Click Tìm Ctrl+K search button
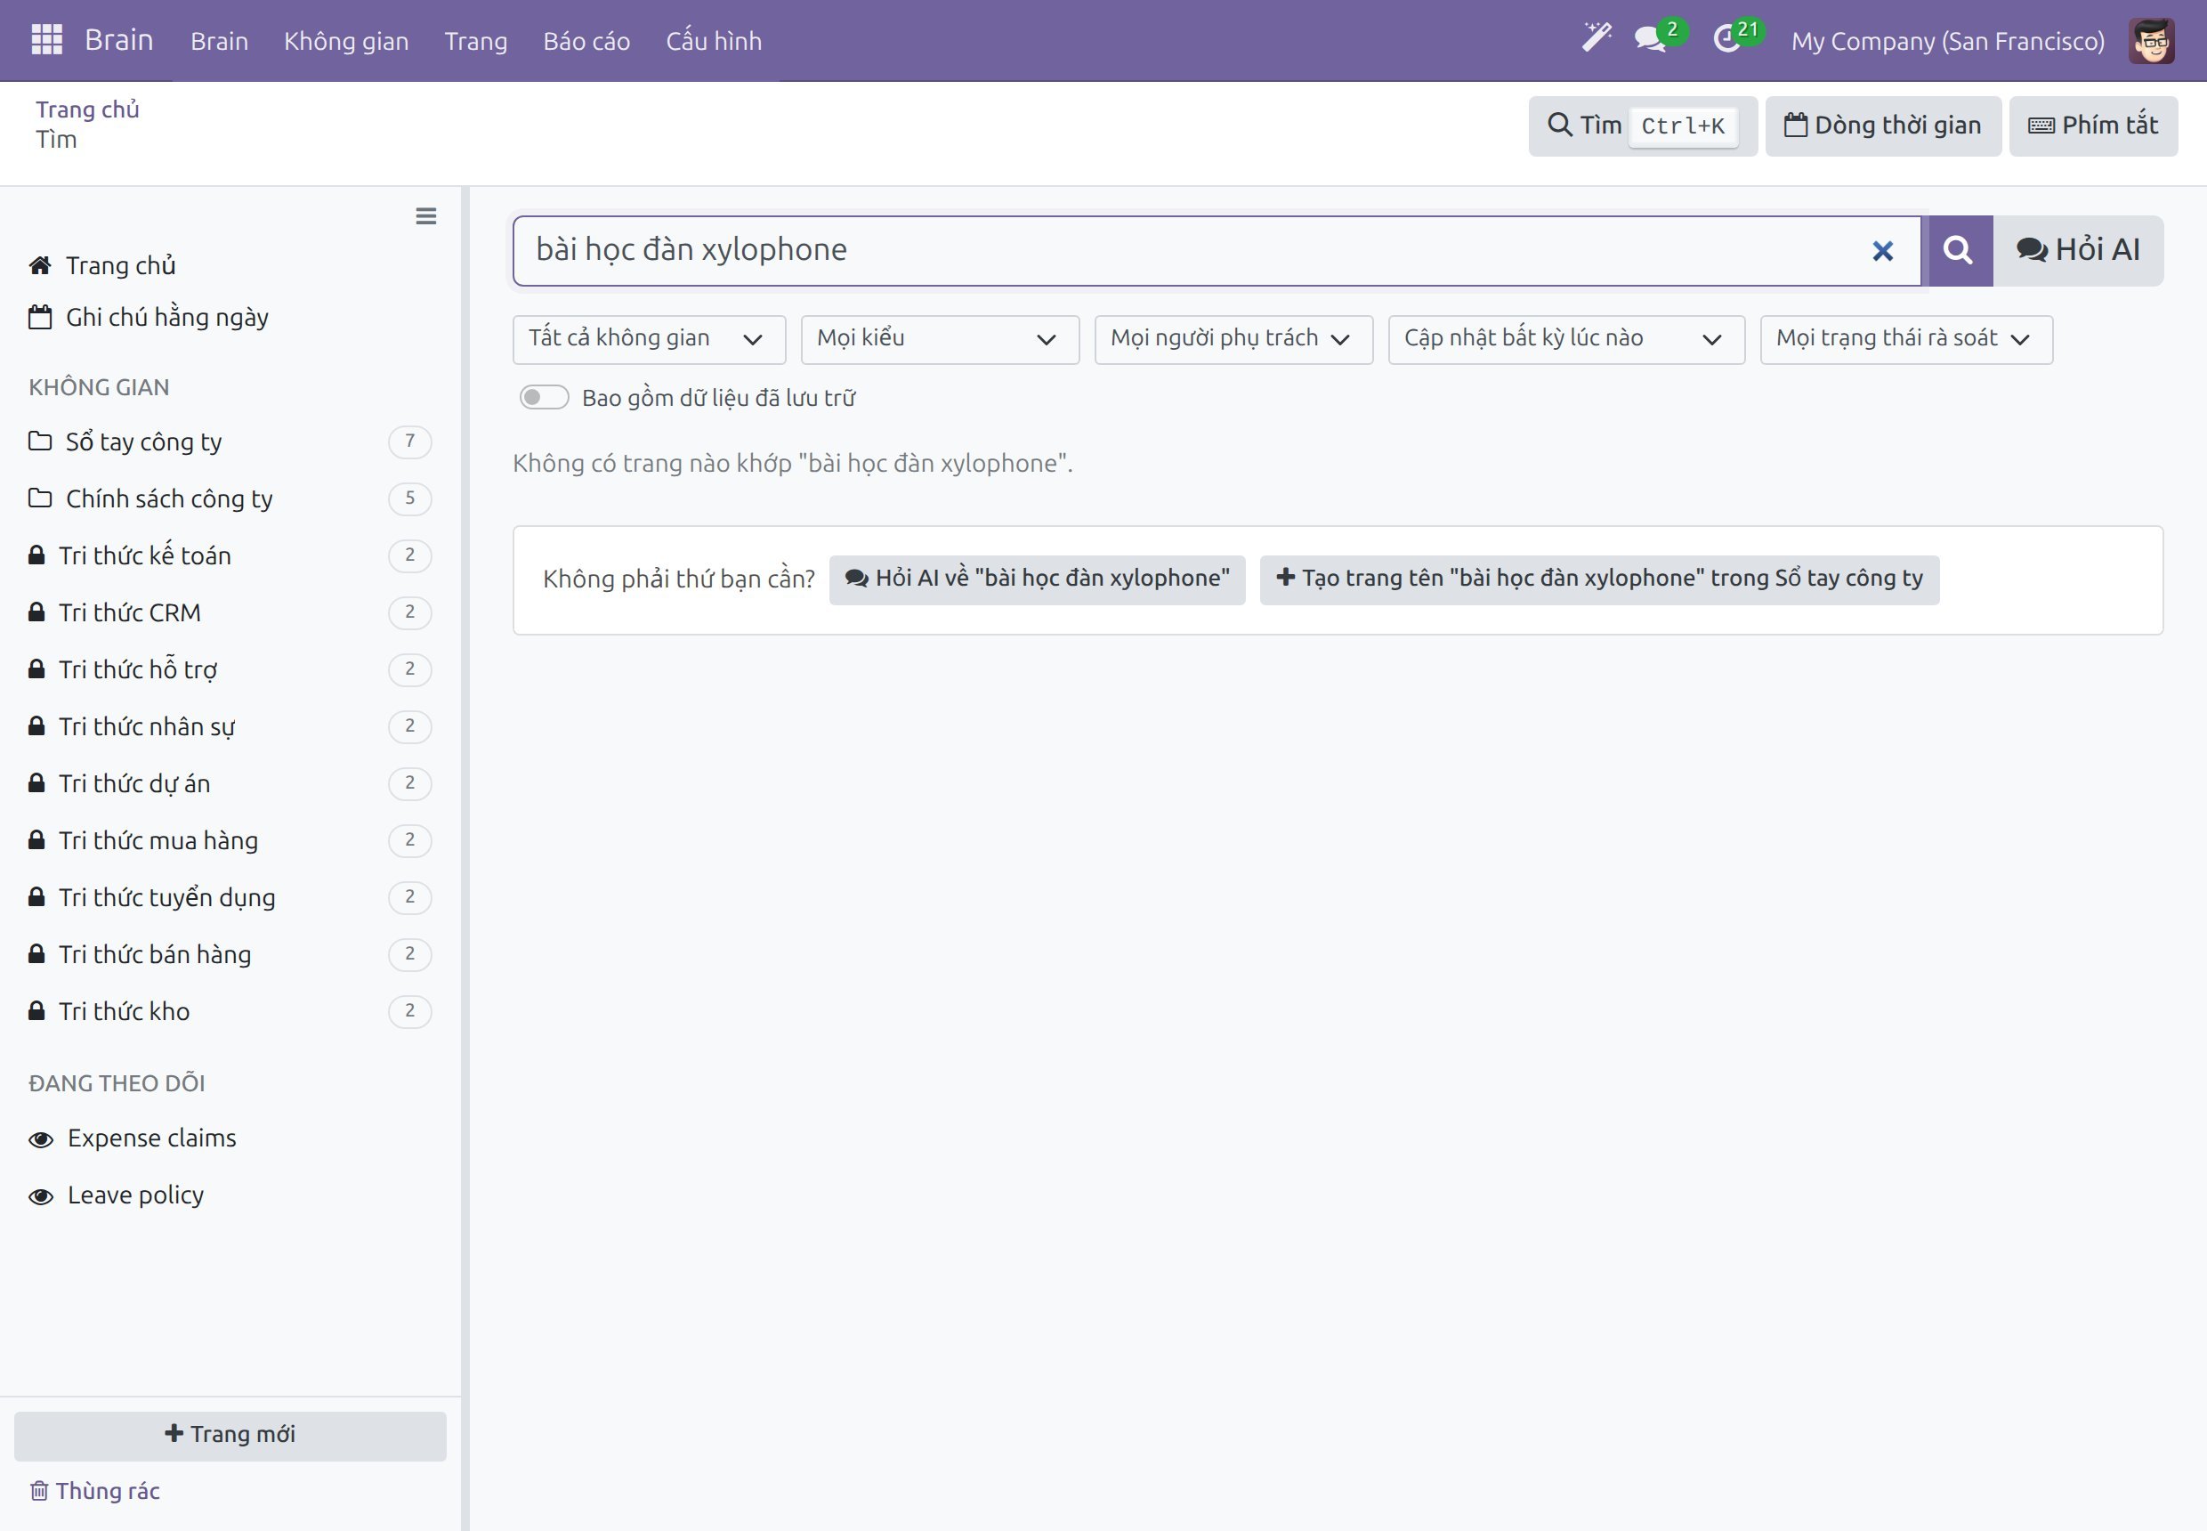Image resolution: width=2207 pixels, height=1531 pixels. [x=1642, y=126]
